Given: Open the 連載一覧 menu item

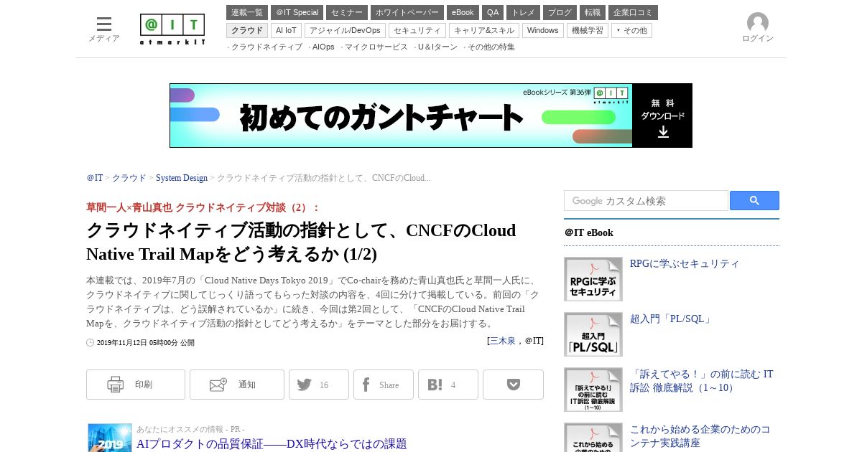Looking at the screenshot, I should pos(247,13).
